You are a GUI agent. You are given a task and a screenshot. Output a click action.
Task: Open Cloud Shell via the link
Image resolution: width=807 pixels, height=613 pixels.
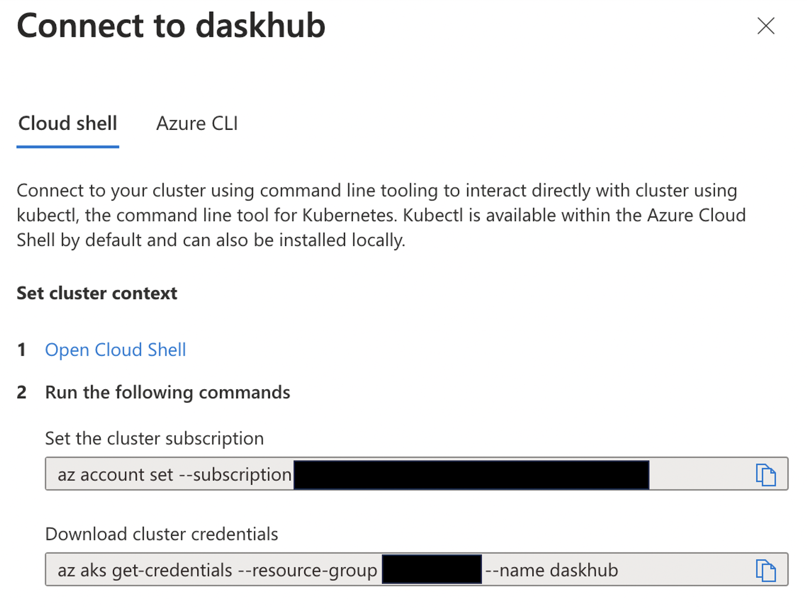[x=116, y=350]
